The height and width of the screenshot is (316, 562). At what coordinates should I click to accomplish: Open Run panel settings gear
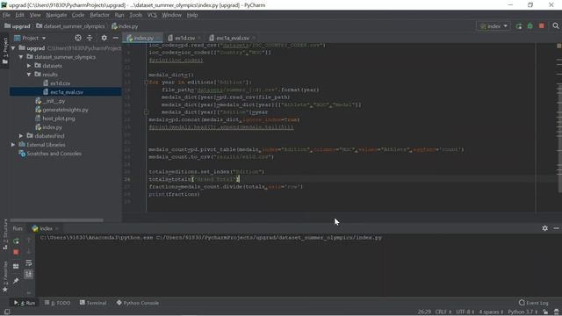point(544,228)
